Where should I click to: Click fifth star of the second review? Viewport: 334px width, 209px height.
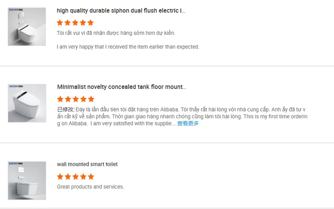coord(90,99)
